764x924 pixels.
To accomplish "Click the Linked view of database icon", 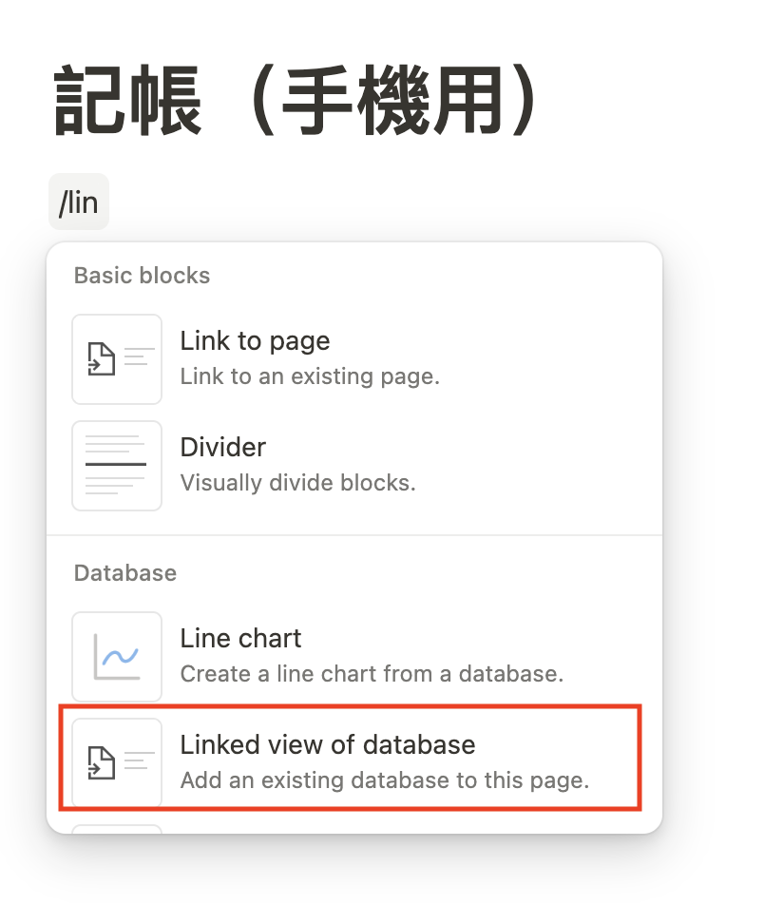I will 117,761.
